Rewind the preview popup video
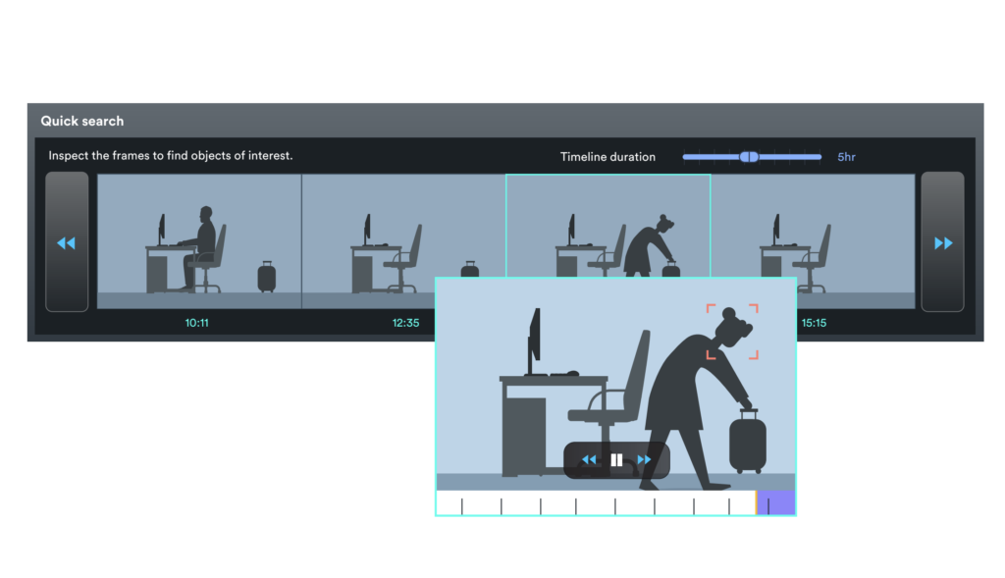Screen dimensions: 1005x578 click(589, 459)
